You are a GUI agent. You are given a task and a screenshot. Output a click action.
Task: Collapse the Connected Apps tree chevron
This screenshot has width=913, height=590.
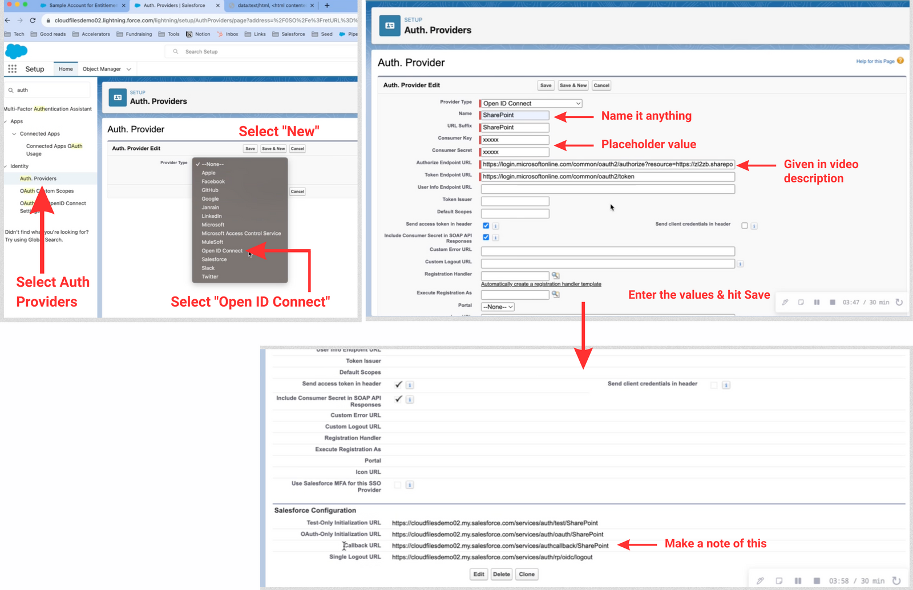14,134
